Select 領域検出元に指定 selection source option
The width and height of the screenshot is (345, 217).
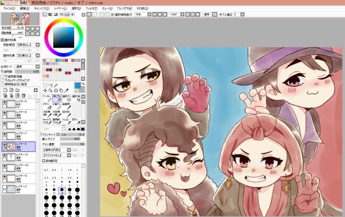coord(3,84)
